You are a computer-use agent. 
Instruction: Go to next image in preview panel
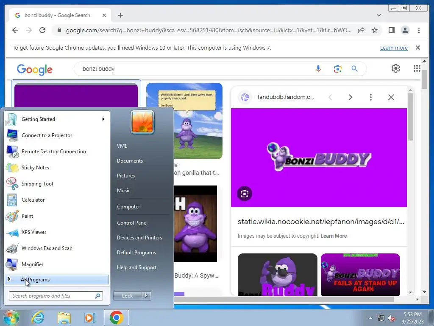(x=351, y=97)
